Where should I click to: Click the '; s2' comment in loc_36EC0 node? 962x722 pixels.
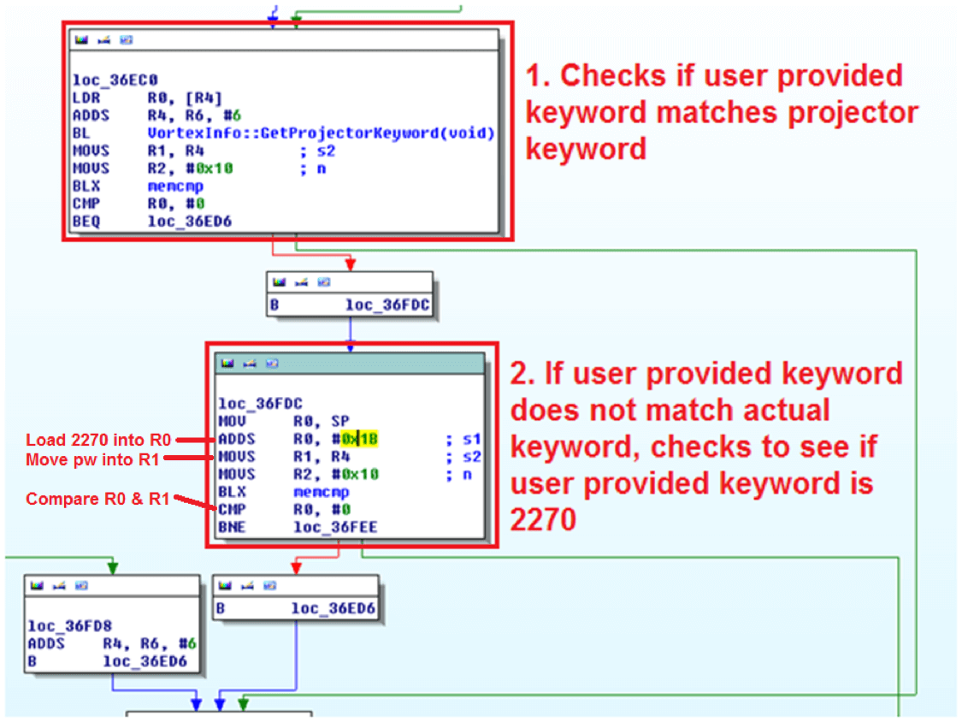pos(317,151)
